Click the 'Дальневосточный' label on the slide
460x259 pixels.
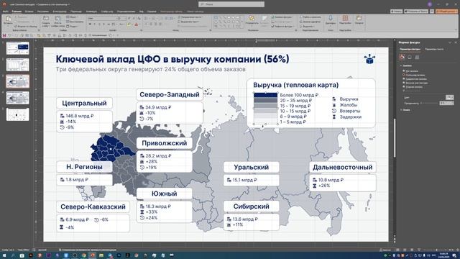click(x=342, y=167)
